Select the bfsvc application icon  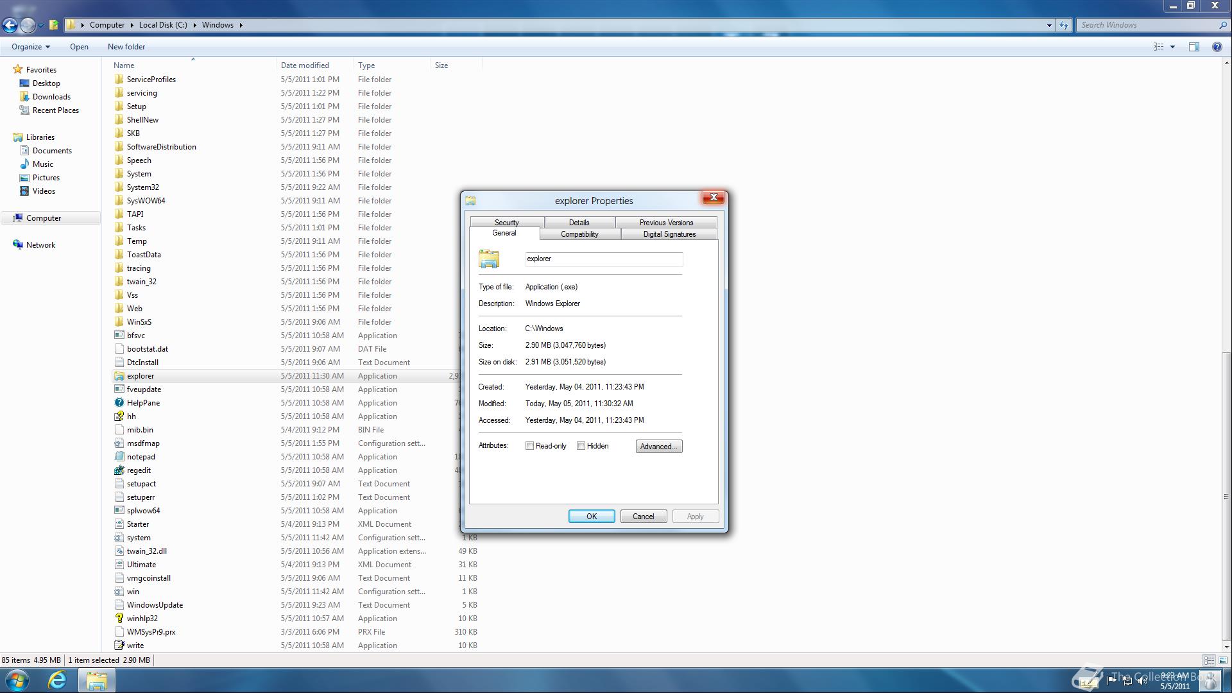coord(119,336)
